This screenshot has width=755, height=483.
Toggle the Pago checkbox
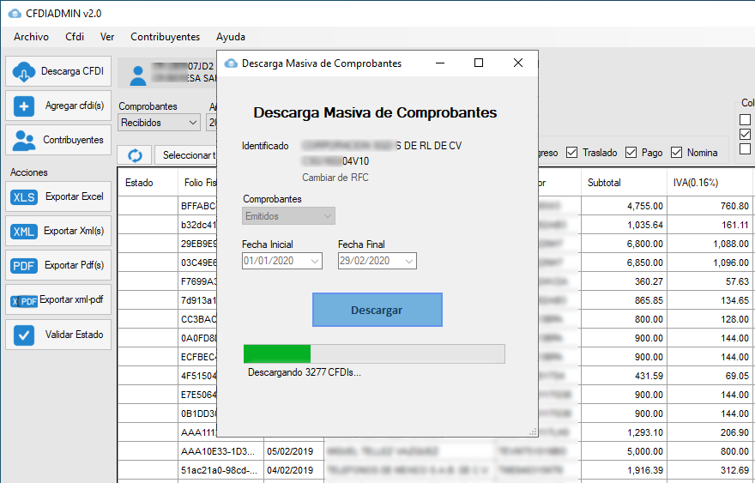coord(631,153)
